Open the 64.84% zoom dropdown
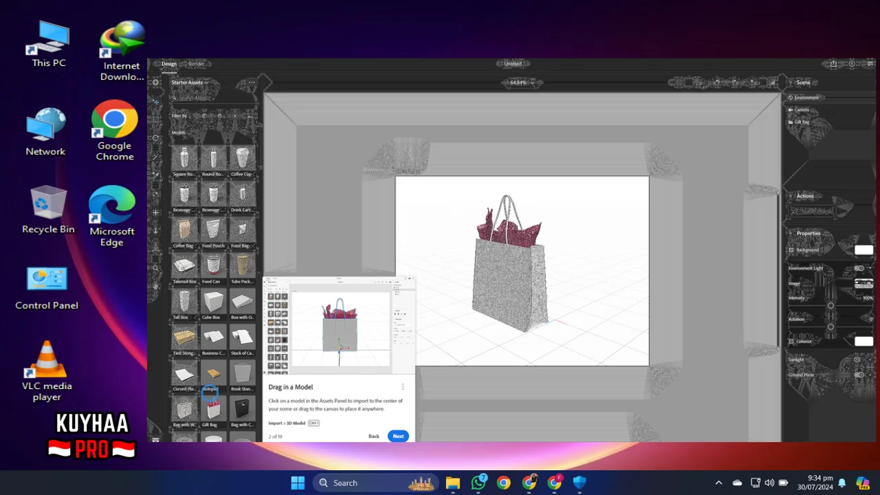880x495 pixels. (522, 82)
